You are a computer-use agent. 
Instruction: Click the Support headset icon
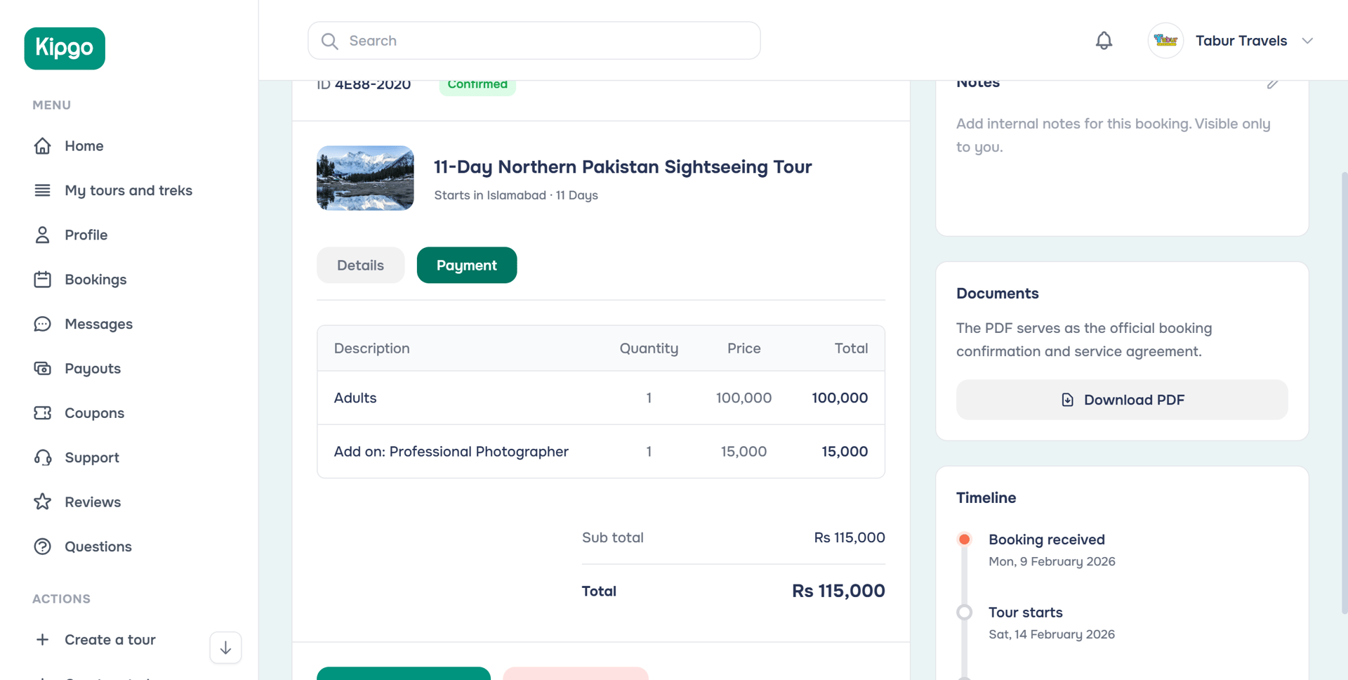pyautogui.click(x=43, y=457)
